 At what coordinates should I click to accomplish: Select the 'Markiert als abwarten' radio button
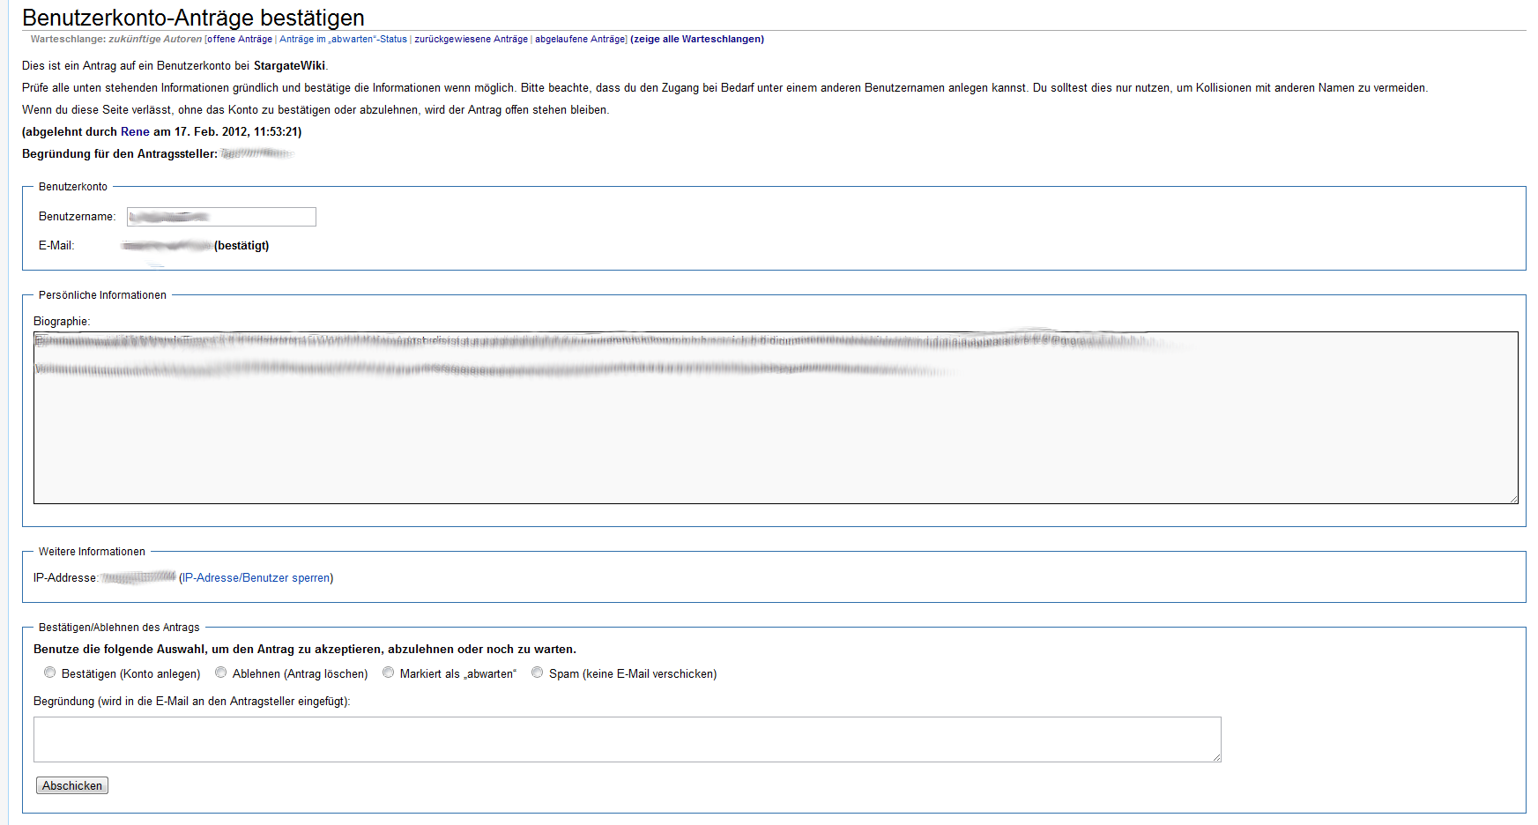[389, 673]
